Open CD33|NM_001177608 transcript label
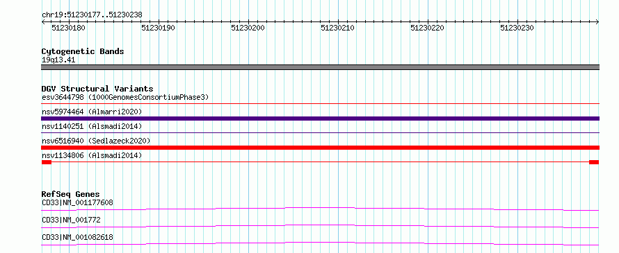Screen dimensions: 619x253 point(77,203)
